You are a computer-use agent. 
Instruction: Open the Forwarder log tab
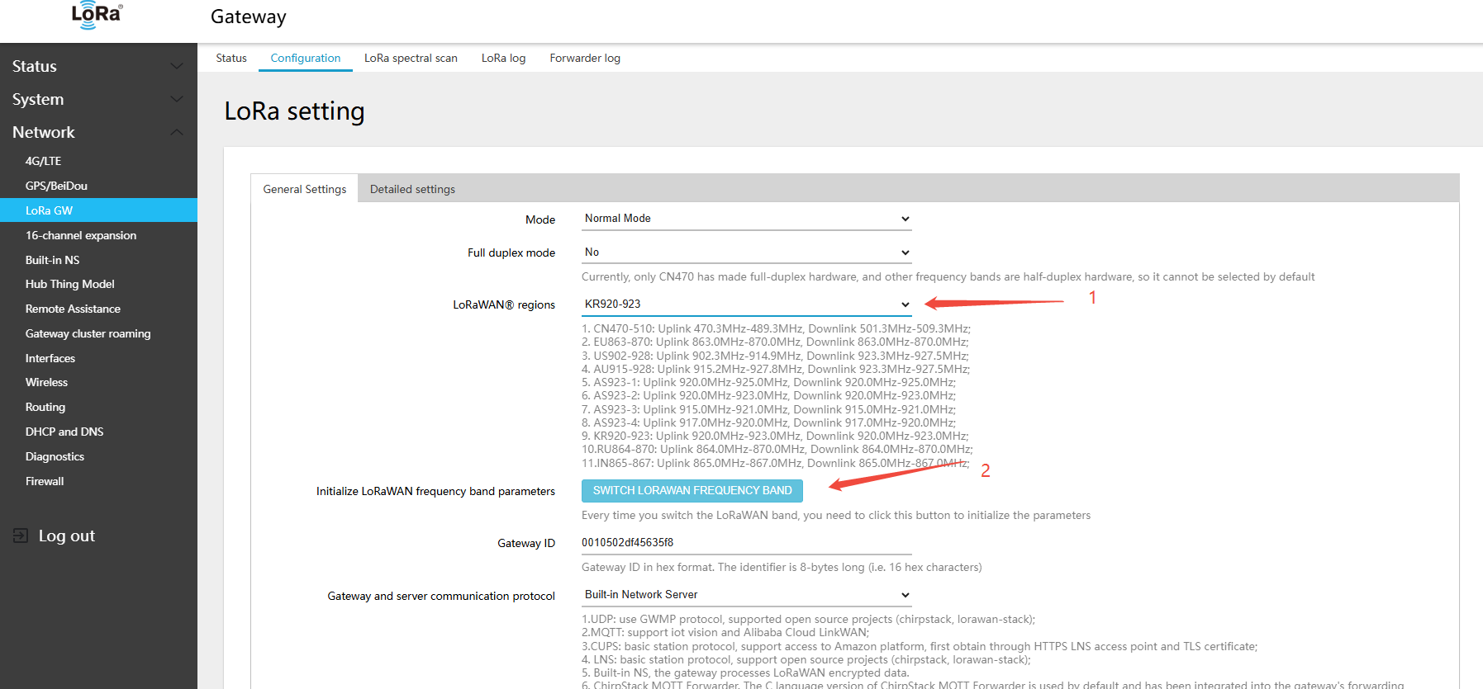click(x=585, y=58)
